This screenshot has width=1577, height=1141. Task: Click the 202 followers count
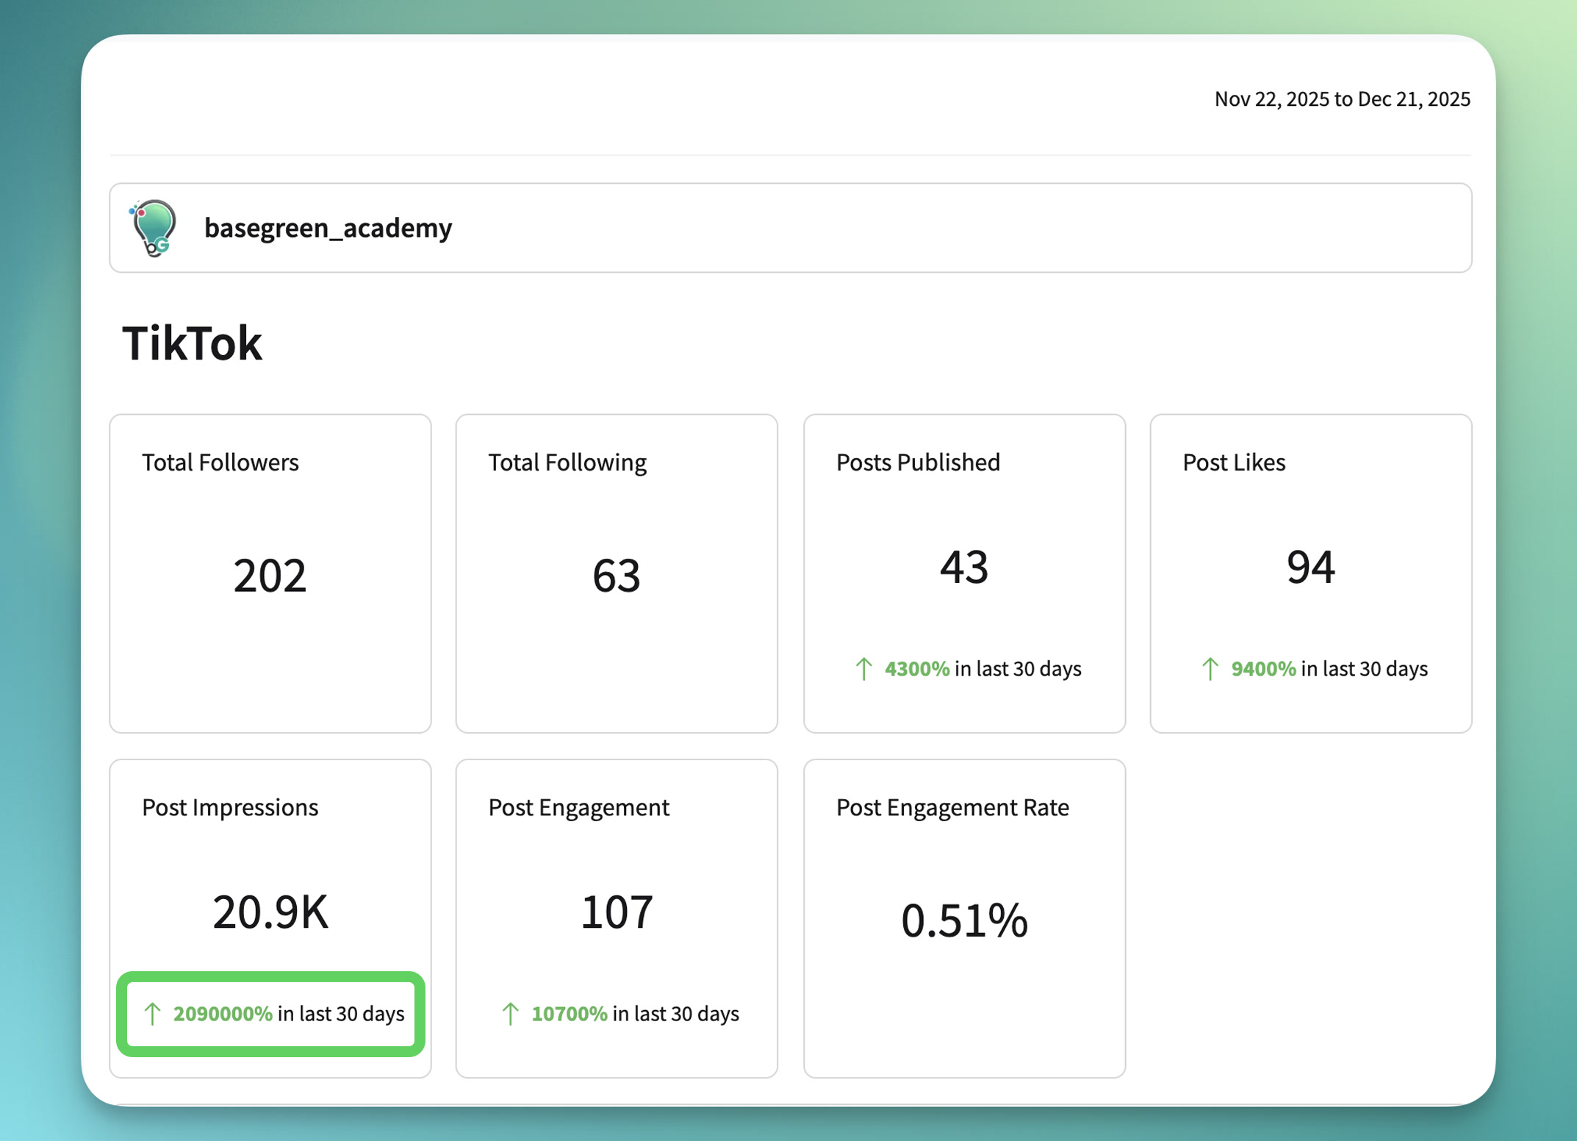click(270, 575)
